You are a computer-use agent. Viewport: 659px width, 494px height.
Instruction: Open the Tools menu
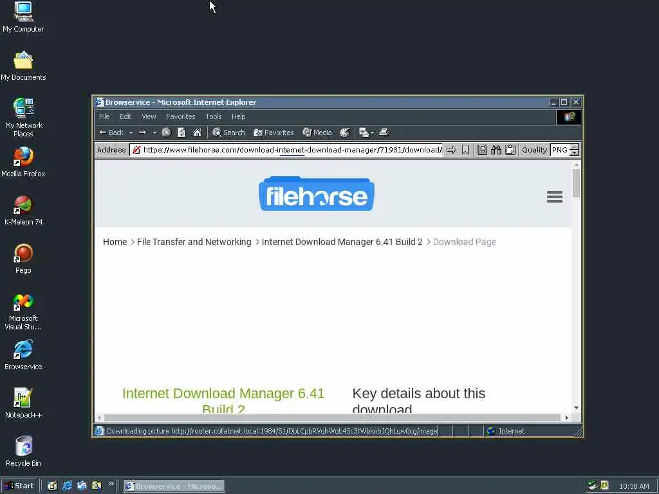(x=214, y=117)
